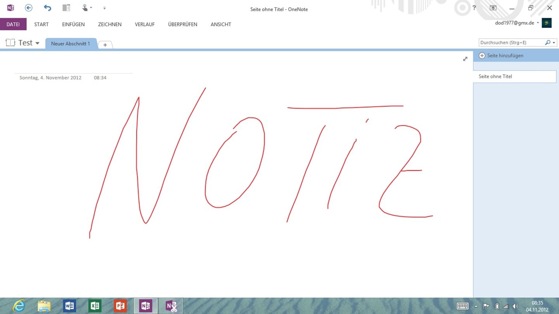Show hidden tray icons arrow
The width and height of the screenshot is (559, 314).
coord(476,306)
